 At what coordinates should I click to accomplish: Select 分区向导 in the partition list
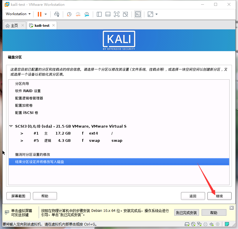[x=22, y=83]
